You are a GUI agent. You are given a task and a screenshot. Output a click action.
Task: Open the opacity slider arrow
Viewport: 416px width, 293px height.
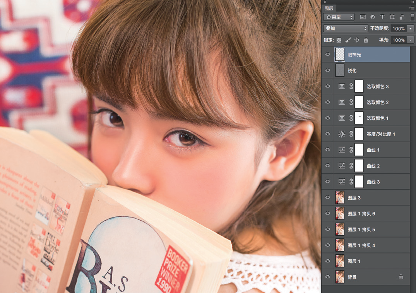point(411,28)
